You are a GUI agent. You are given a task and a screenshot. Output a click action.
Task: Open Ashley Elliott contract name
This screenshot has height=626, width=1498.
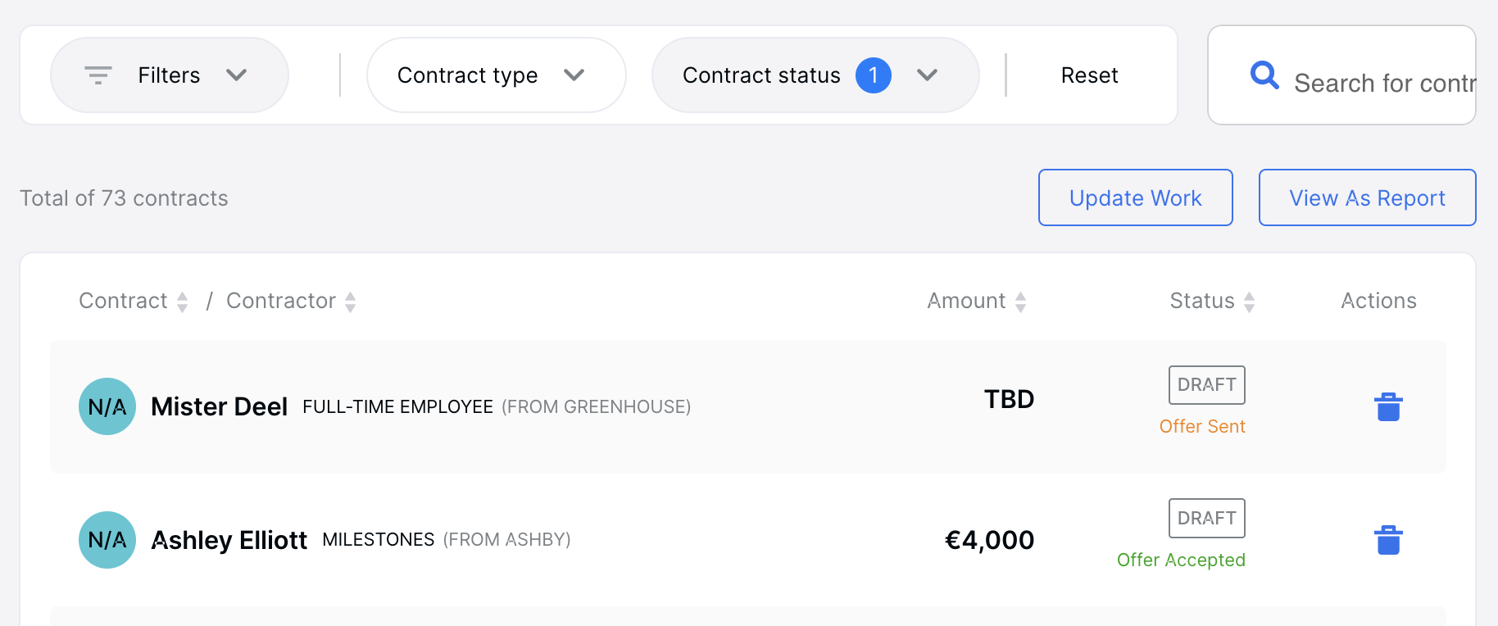(x=229, y=540)
